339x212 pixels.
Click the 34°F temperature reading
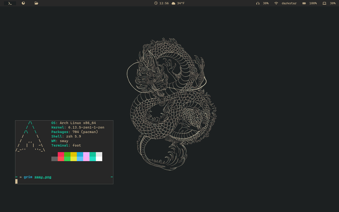(181, 3)
